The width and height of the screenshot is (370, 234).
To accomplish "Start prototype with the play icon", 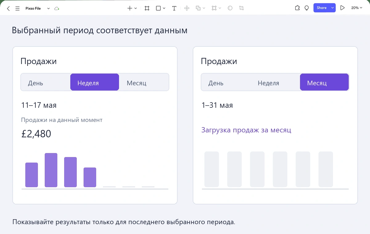I will tap(342, 8).
